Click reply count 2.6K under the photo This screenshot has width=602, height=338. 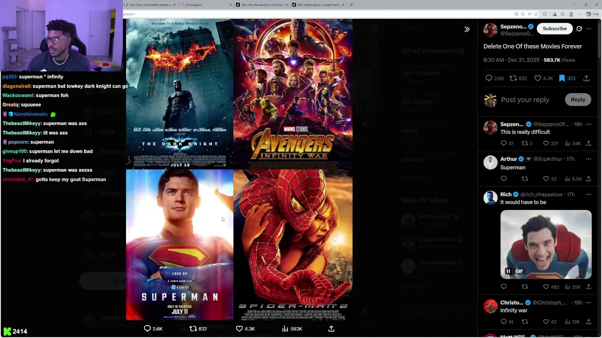[153, 329]
